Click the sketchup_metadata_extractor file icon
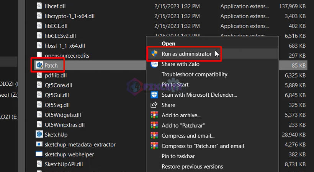This screenshot has height=172, width=314. (x=39, y=144)
